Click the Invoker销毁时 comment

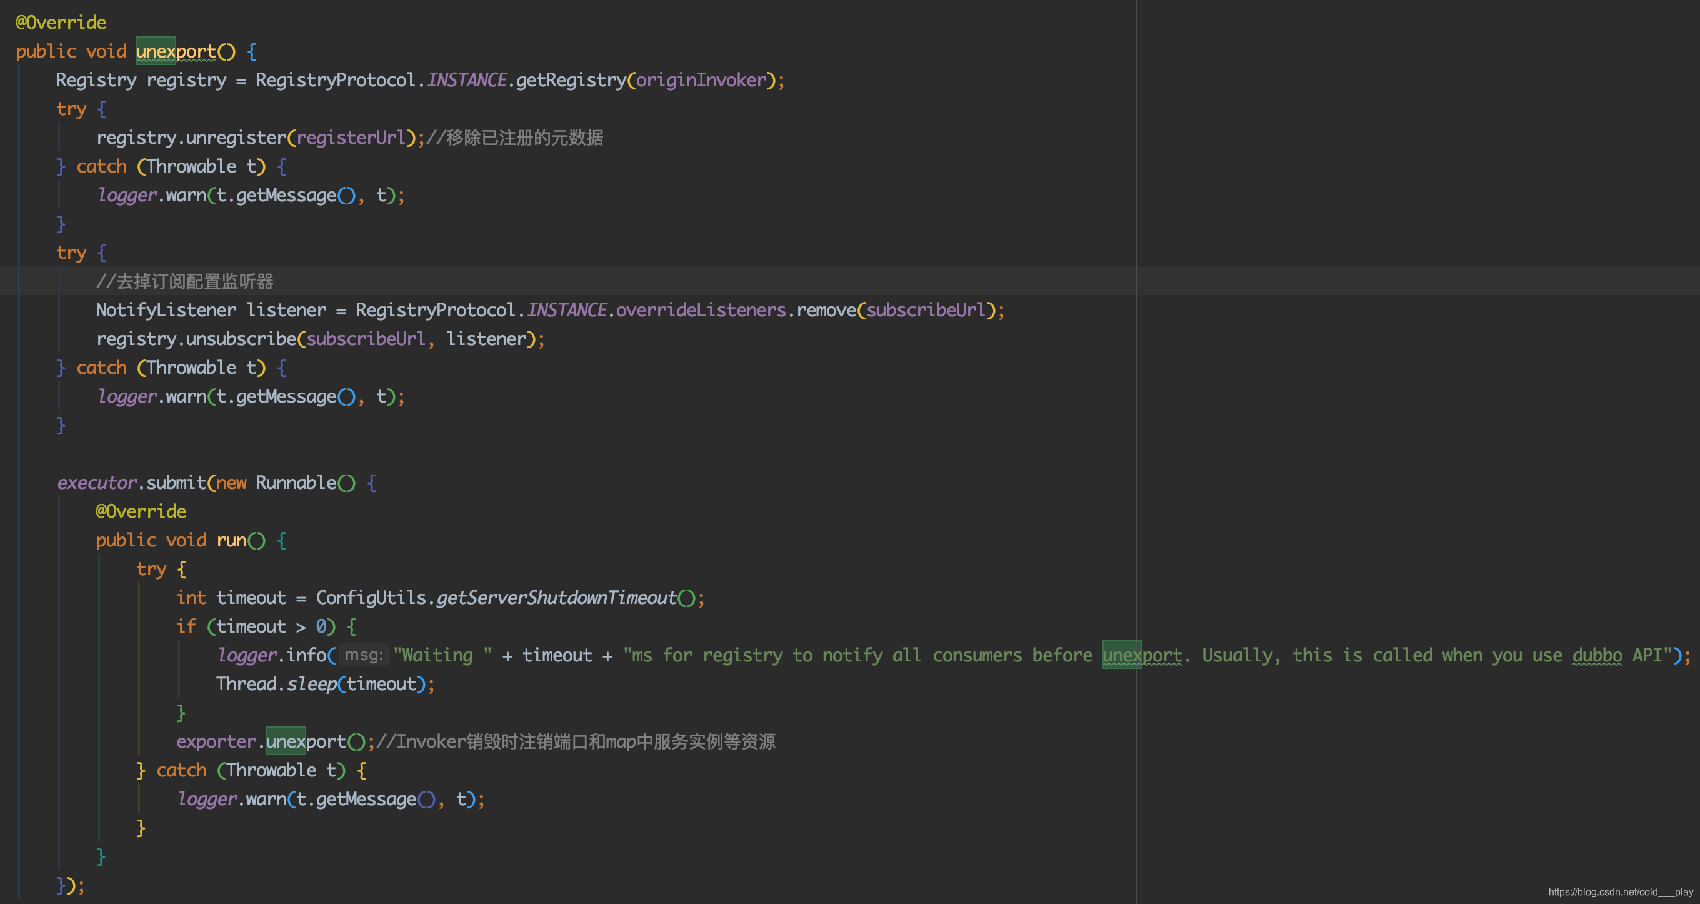[x=576, y=741]
